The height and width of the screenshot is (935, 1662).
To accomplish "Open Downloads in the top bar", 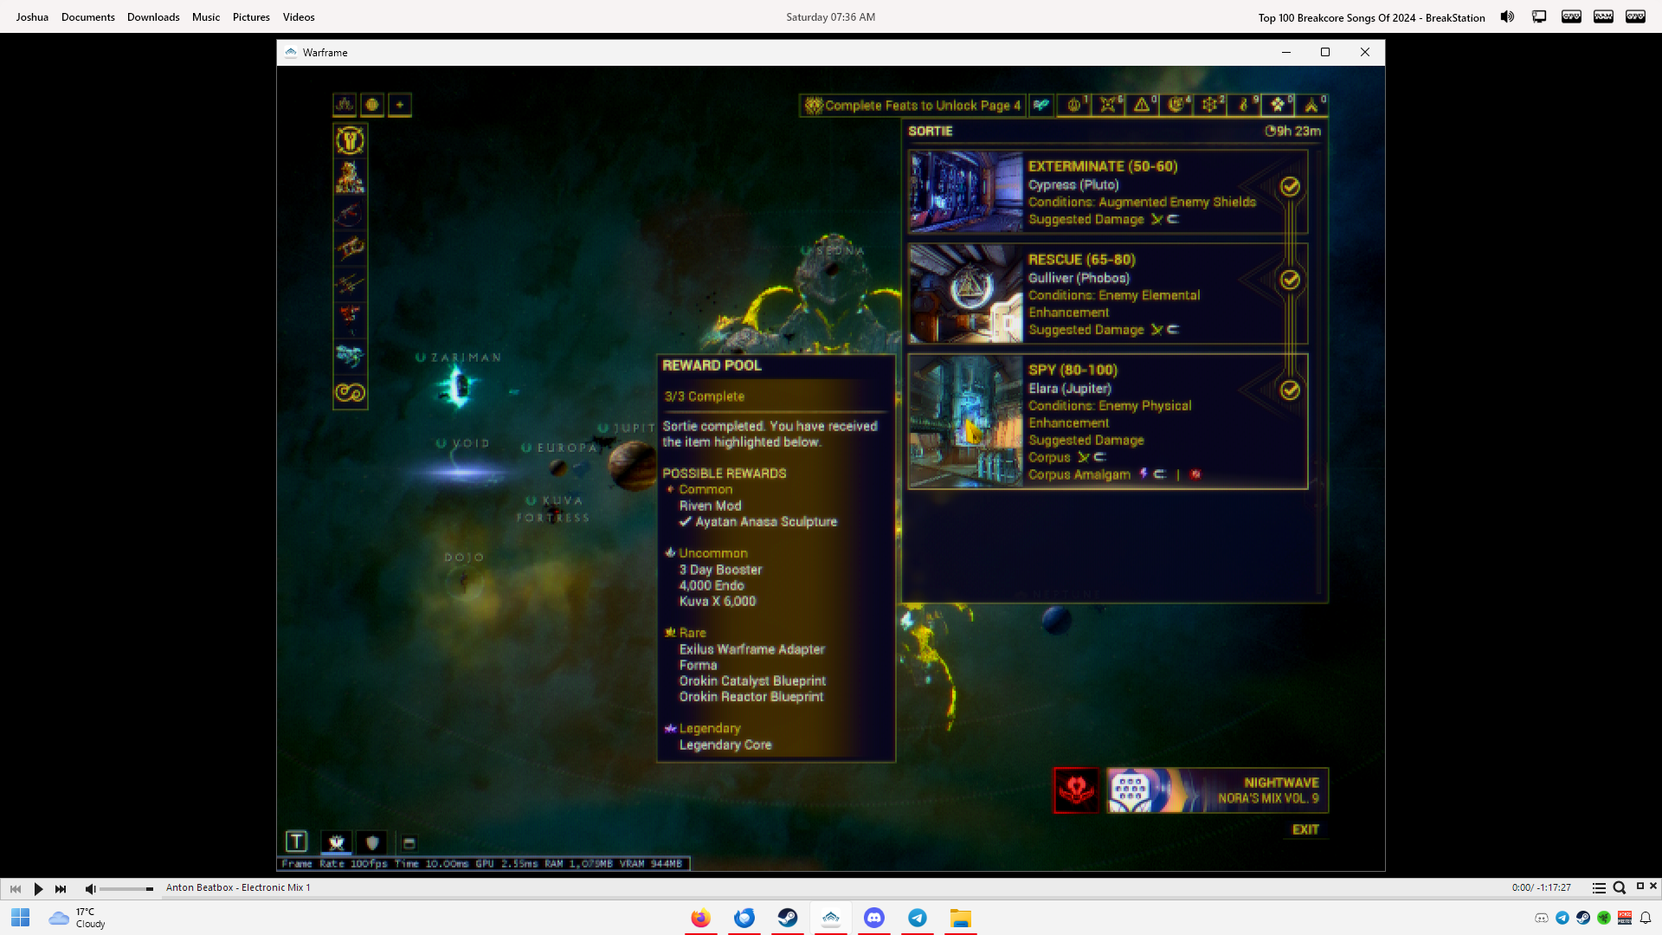I will [153, 17].
